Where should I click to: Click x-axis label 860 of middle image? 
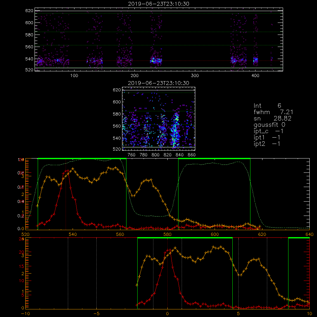(192, 155)
